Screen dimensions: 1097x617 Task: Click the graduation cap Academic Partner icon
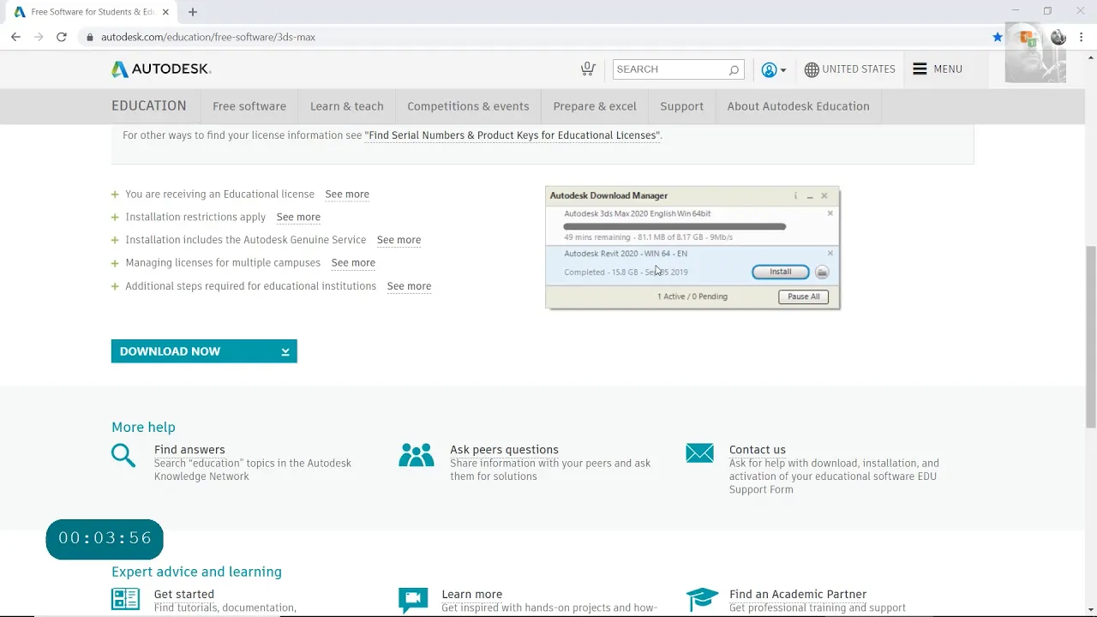[x=702, y=599]
